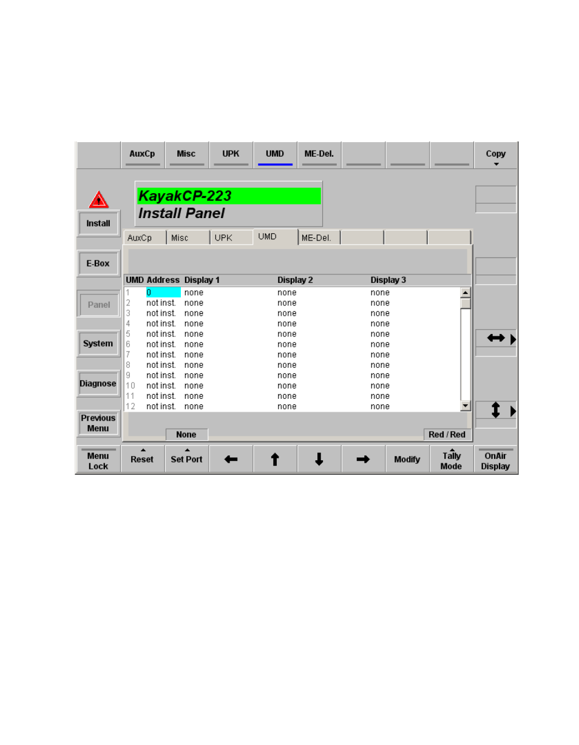
Task: Click the row number 10 in UMD column
Action: (x=130, y=386)
